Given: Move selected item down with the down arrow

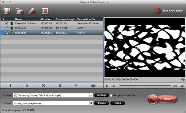Looking at the screenshot, I should (27, 85).
